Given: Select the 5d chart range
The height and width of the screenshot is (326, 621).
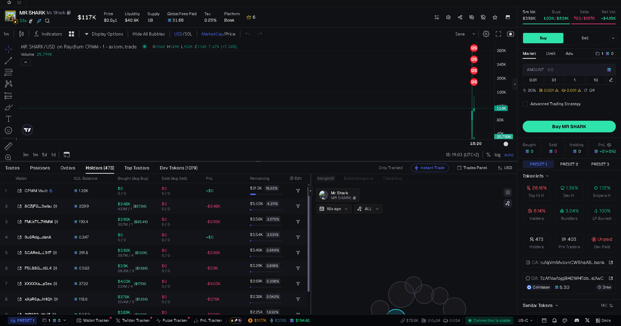Looking at the screenshot, I should click(x=45, y=154).
